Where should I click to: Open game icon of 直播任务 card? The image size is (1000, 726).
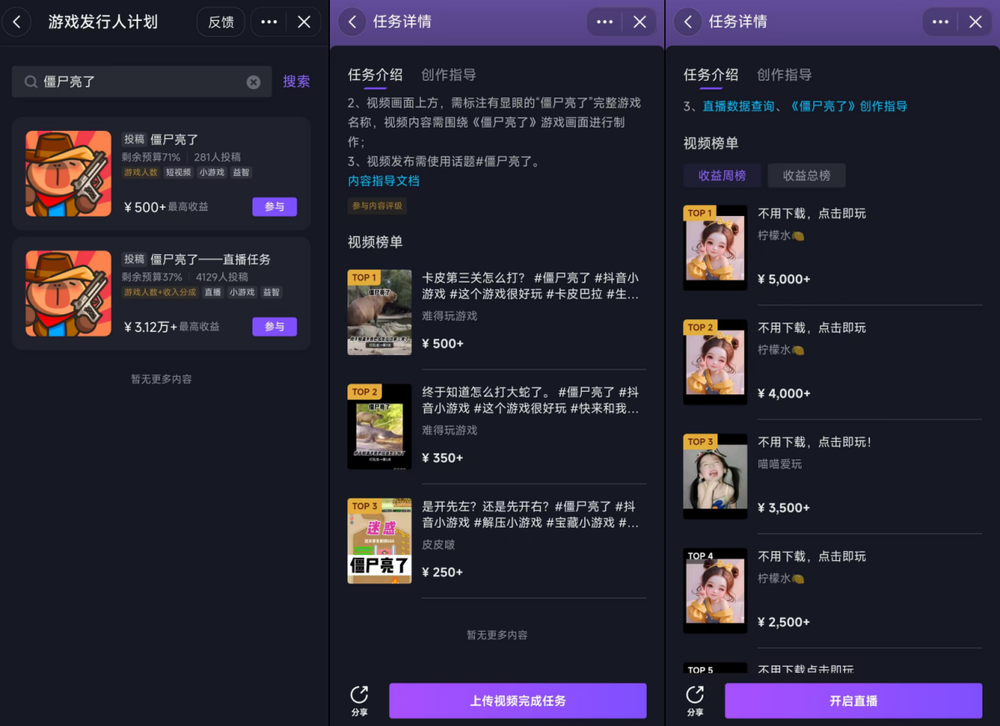(x=68, y=293)
